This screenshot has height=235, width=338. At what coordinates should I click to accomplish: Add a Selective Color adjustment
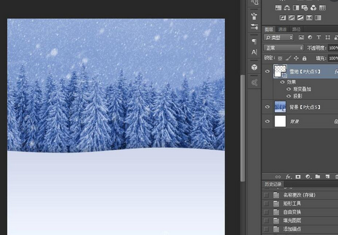pos(309,17)
